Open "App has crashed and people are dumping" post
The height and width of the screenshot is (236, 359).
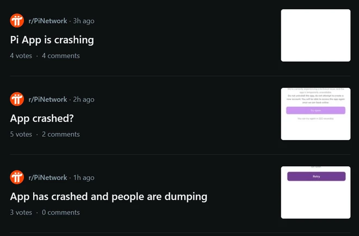coord(109,197)
